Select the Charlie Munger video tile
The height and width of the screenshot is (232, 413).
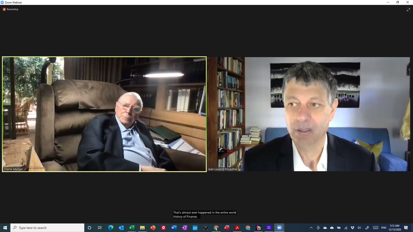(104, 114)
